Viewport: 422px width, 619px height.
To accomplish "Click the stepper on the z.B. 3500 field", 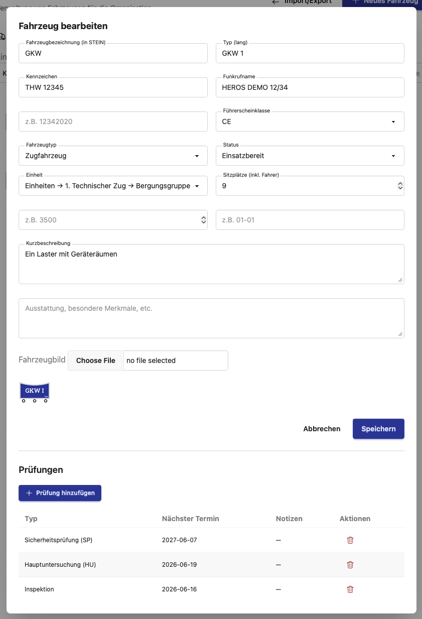I will pyautogui.click(x=203, y=220).
